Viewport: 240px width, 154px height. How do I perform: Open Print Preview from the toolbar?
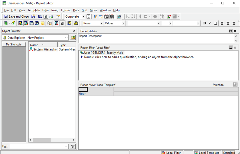pyautogui.click(x=46, y=17)
